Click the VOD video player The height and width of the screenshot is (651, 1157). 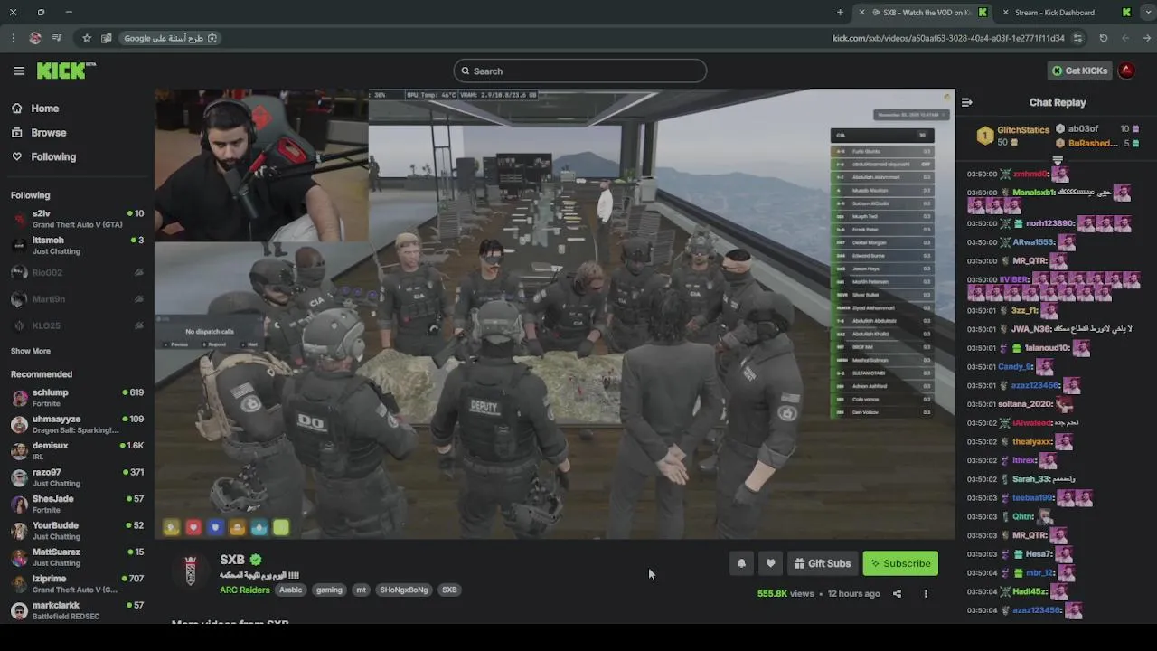(x=554, y=314)
